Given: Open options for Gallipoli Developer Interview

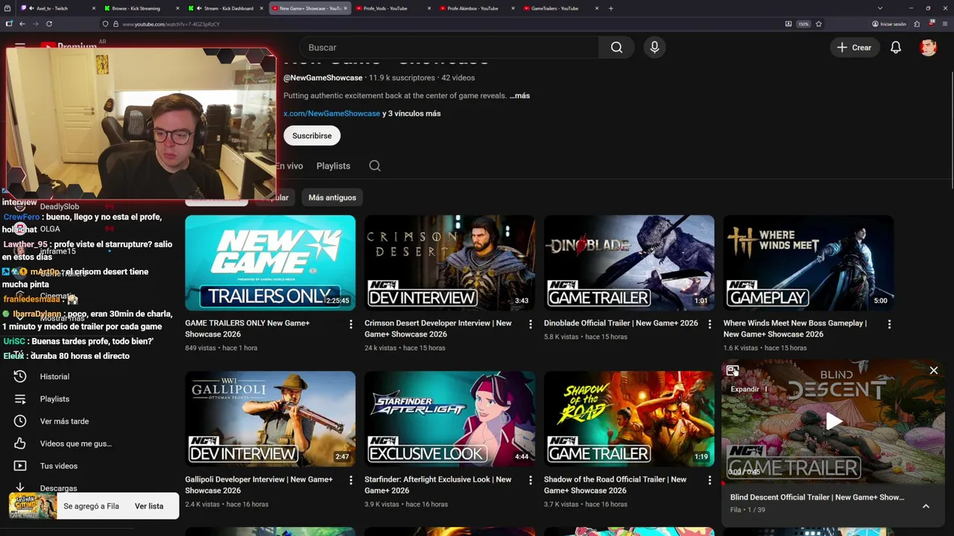Looking at the screenshot, I should tap(351, 481).
